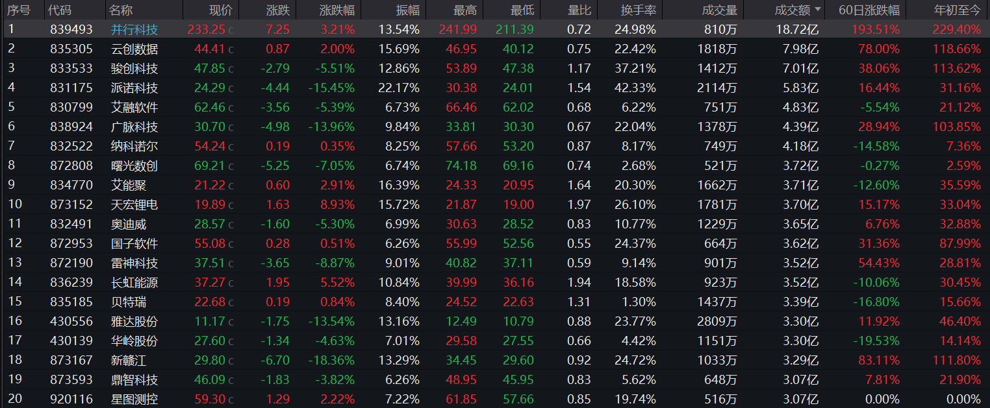Select stock name 雷神科技
This screenshot has width=990, height=408.
coord(134,263)
